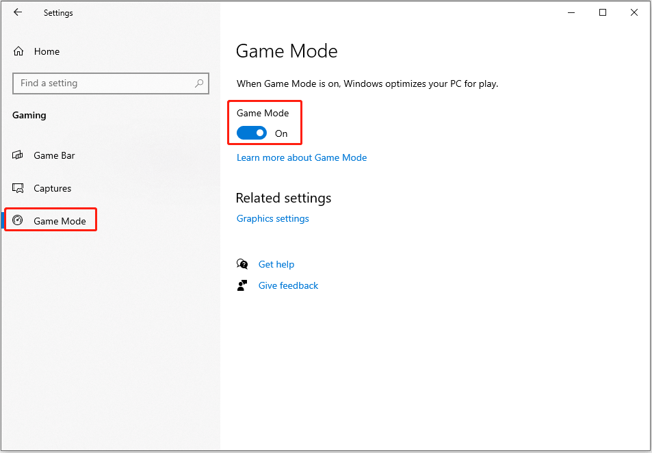Click the search magnifier icon
The image size is (652, 453).
point(199,83)
